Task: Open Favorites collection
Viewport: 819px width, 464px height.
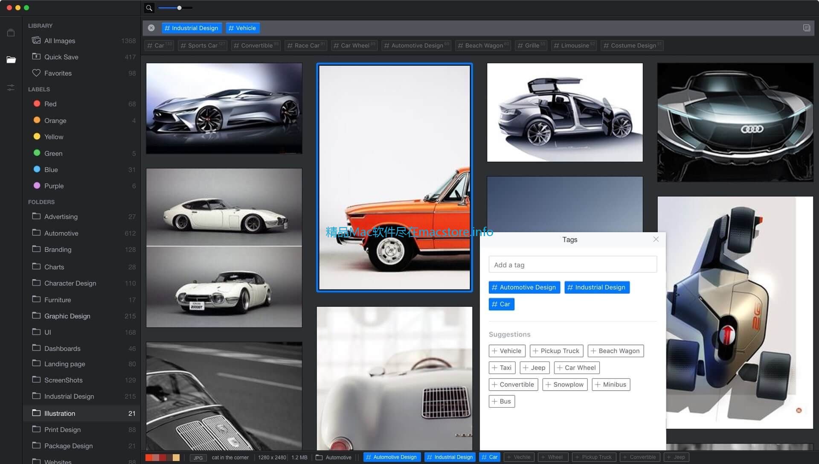Action: click(x=82, y=73)
